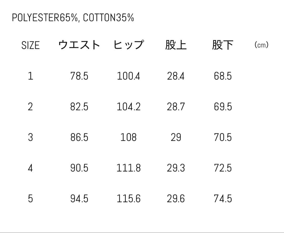Click waist value 90.5
Viewport: 284px width, 233px height.
pos(79,168)
